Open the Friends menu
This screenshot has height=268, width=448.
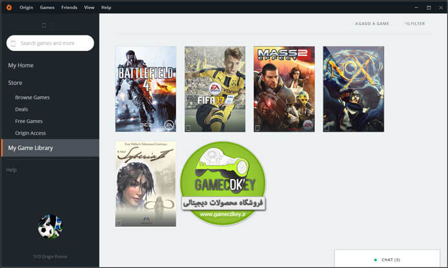(69, 8)
